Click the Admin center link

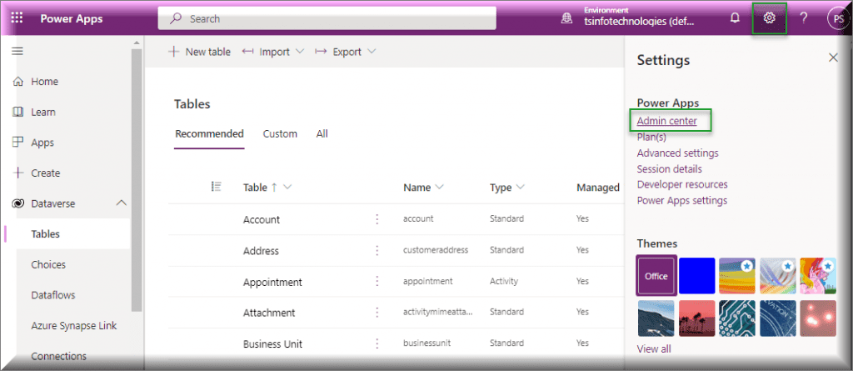point(666,121)
